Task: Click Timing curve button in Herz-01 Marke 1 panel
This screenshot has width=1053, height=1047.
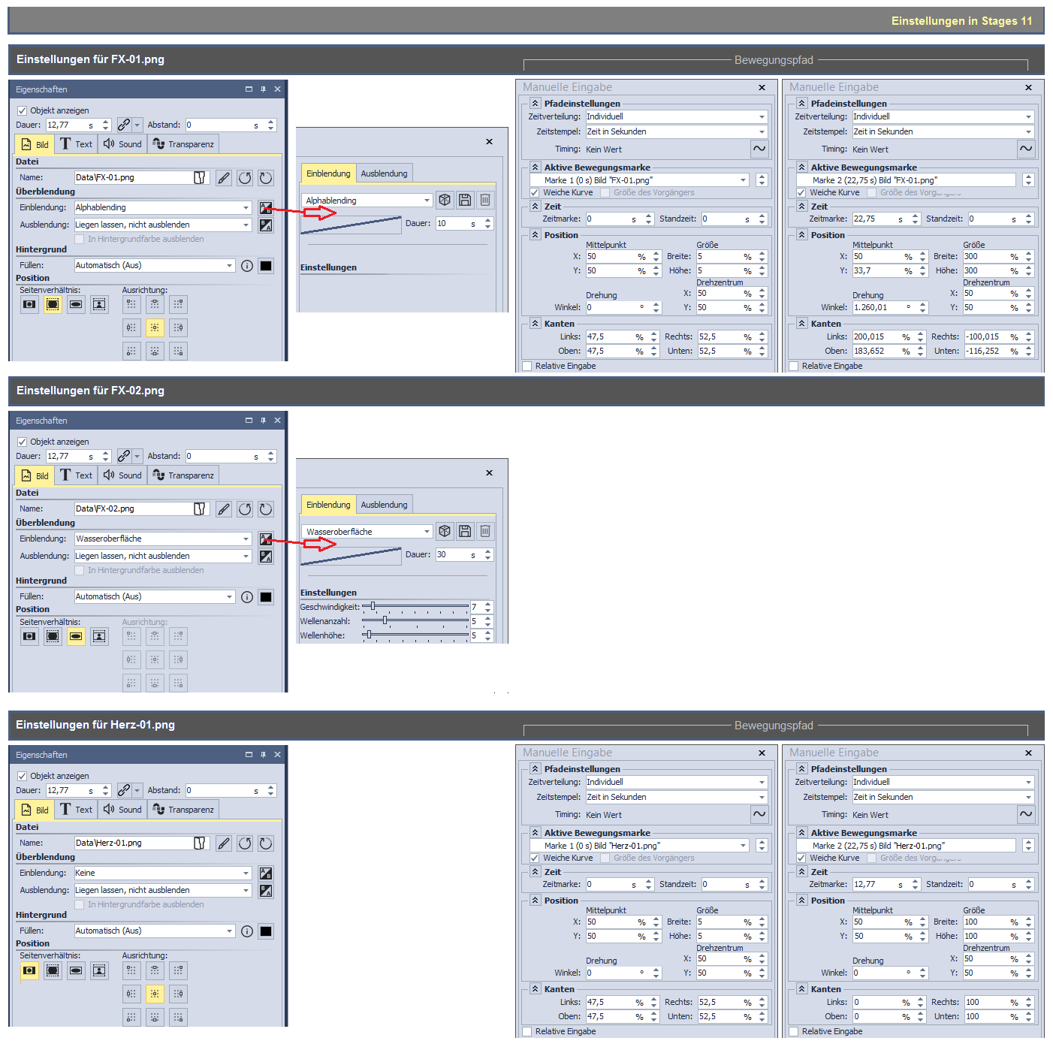Action: point(759,814)
